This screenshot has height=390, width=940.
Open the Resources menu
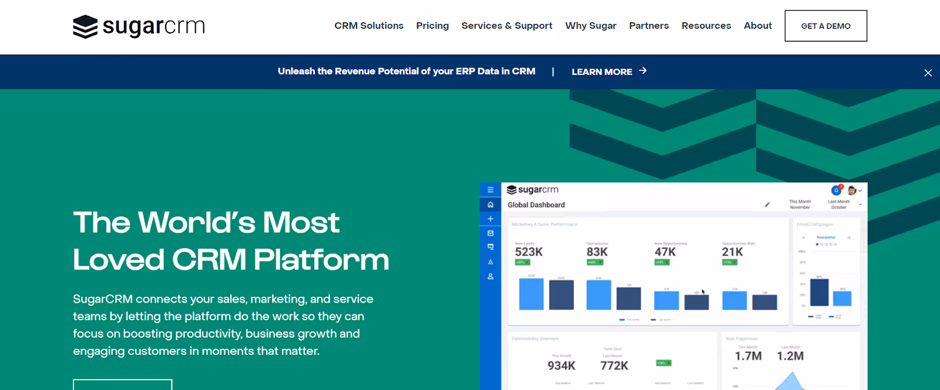(706, 26)
